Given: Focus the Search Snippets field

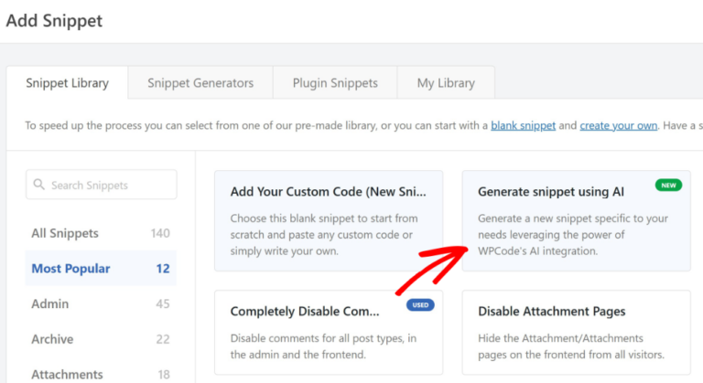Looking at the screenshot, I should point(102,185).
